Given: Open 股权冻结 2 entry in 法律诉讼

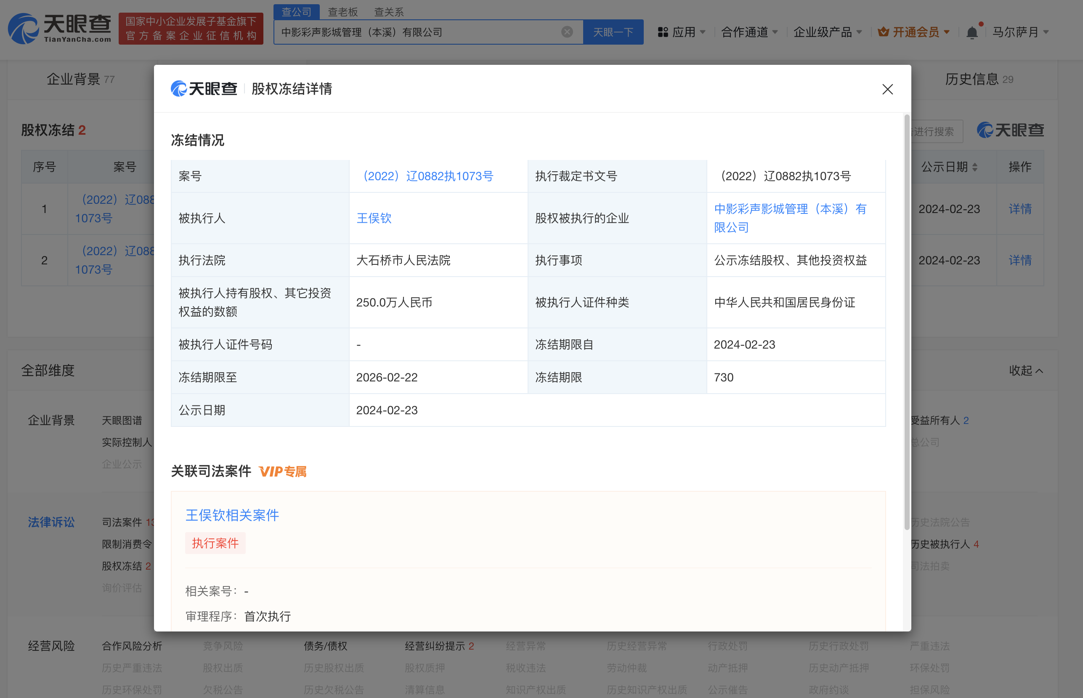Looking at the screenshot, I should point(126,566).
